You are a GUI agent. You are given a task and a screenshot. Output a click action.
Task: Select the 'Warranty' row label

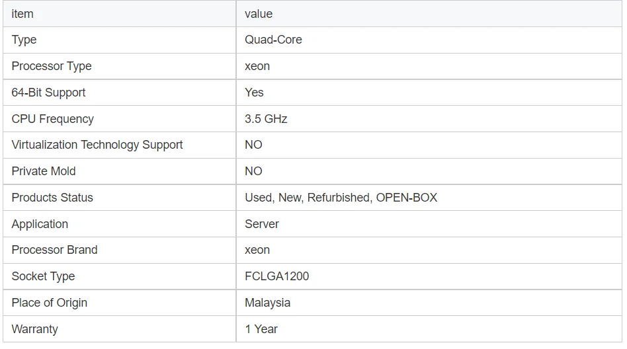[x=34, y=329]
